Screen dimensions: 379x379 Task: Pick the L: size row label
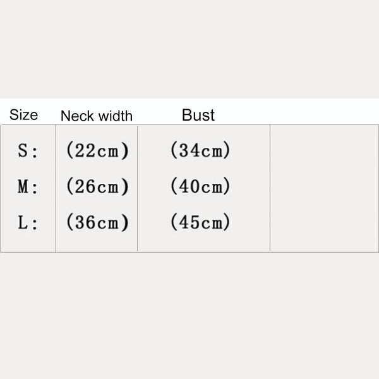[28, 223]
